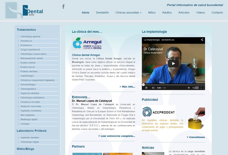Click the Noticias thumbnail image
The image size is (228, 155).
click(x=153, y=154)
